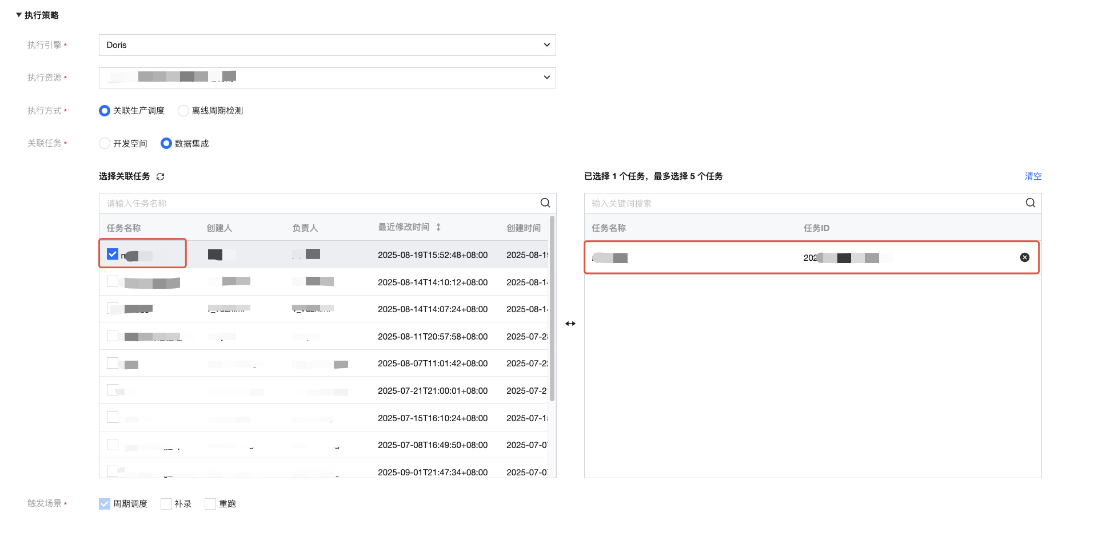The height and width of the screenshot is (533, 1118).
Task: Sort by 最近修改时间 column icon
Action: click(438, 227)
